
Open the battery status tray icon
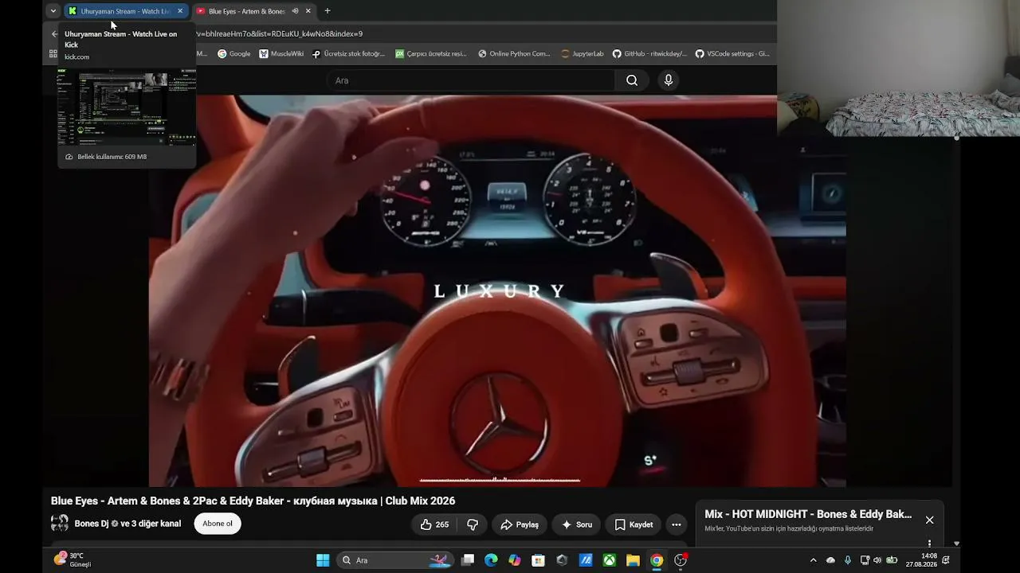click(x=892, y=560)
